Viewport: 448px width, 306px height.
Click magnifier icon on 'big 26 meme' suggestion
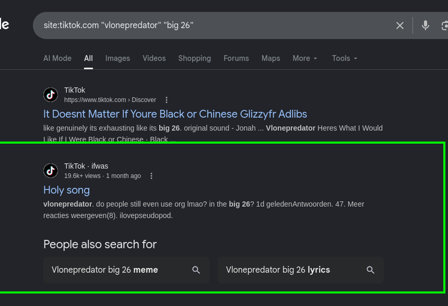[196, 270]
